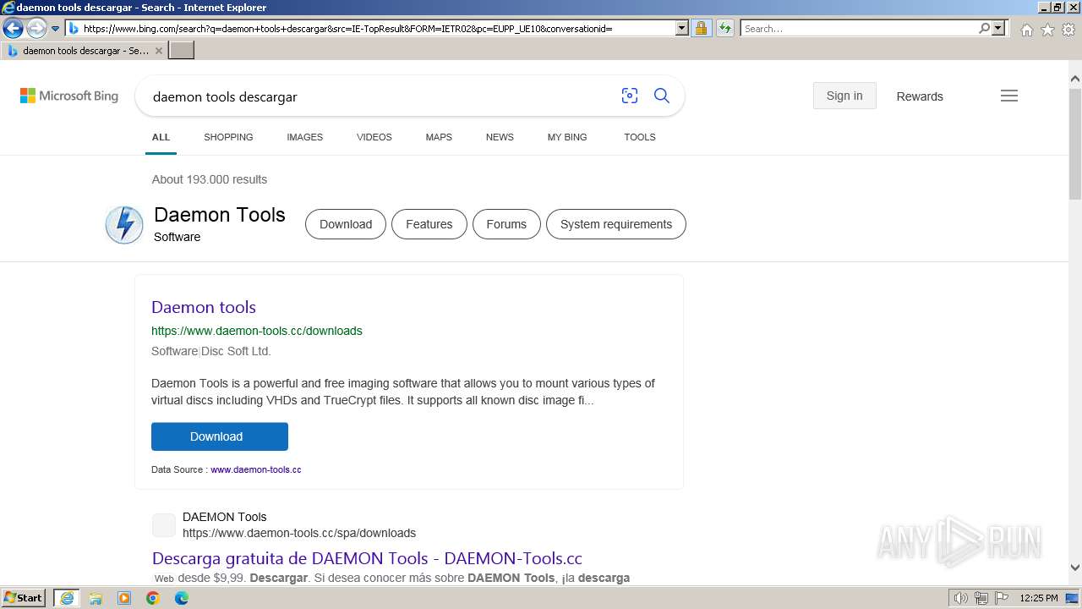This screenshot has width=1082, height=609.
Task: Switch to the NEWS tab
Action: tap(500, 137)
